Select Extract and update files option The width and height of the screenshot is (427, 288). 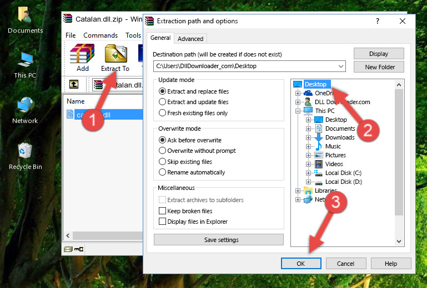[x=162, y=102]
